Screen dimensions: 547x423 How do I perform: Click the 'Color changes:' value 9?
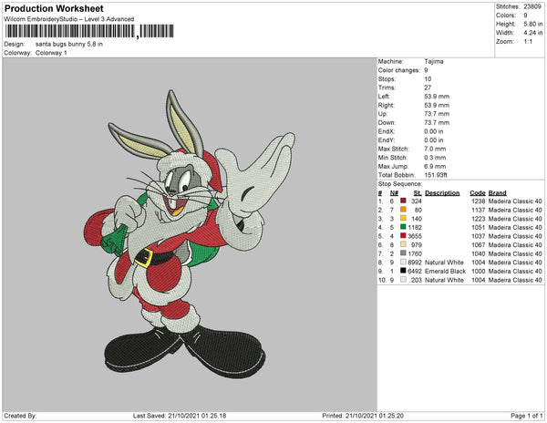pos(426,70)
